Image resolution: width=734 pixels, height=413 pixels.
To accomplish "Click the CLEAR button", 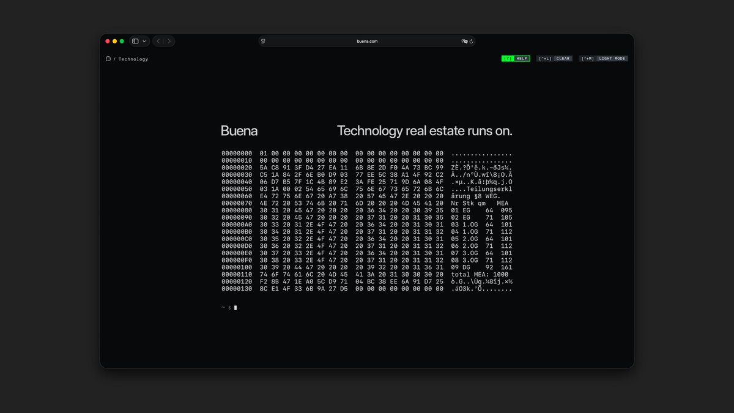I will click(x=555, y=59).
